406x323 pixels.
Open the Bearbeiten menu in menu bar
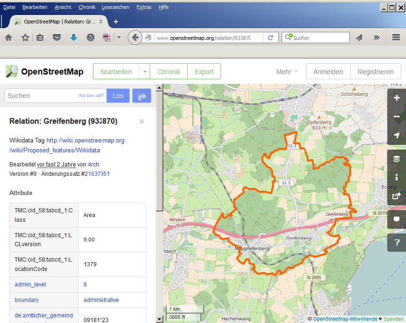tap(35, 7)
